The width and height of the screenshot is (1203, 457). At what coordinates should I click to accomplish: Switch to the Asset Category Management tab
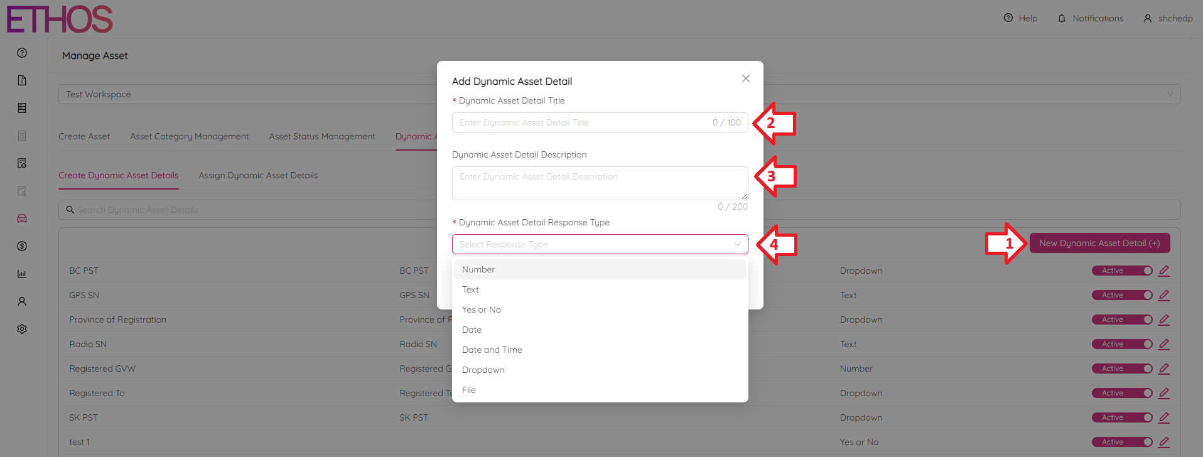189,136
